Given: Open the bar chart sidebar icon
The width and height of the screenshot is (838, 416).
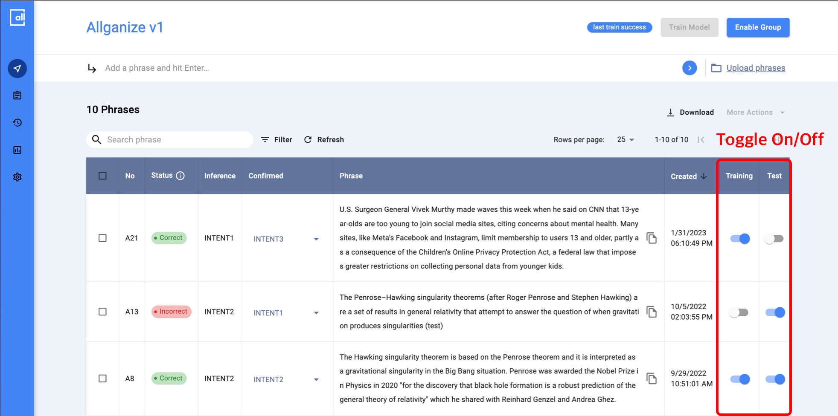Looking at the screenshot, I should [x=17, y=150].
